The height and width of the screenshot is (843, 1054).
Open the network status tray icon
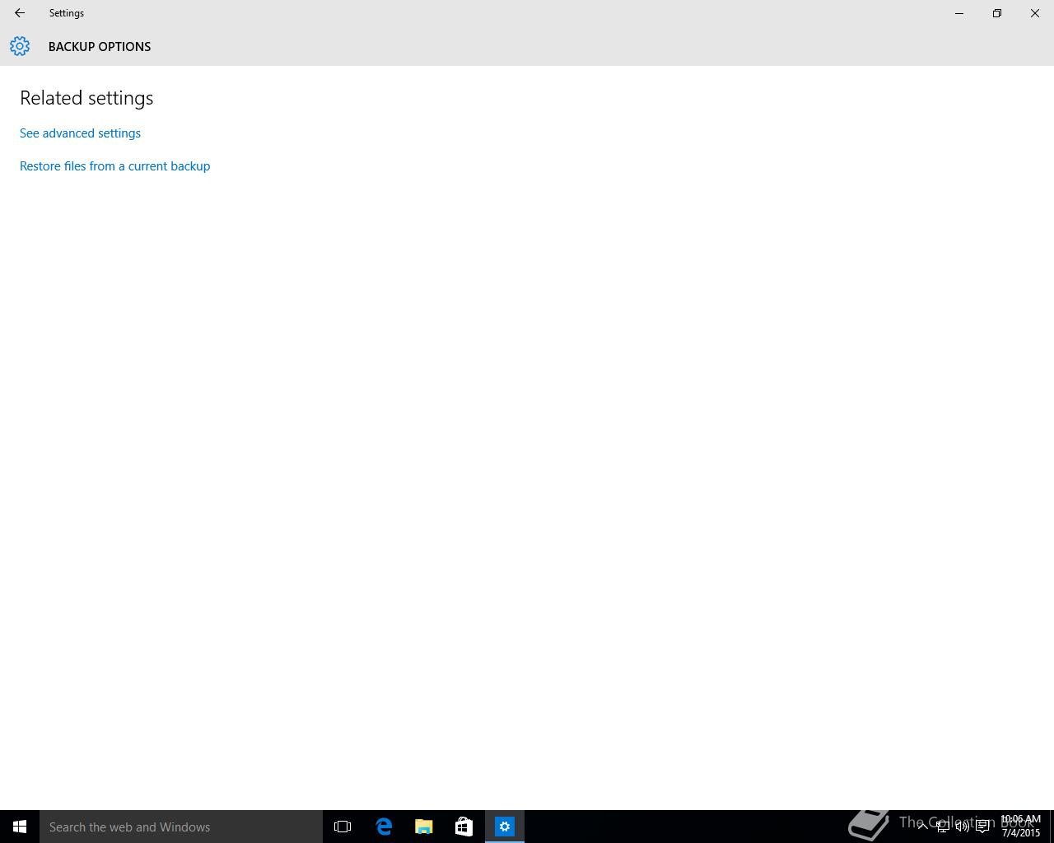click(942, 827)
